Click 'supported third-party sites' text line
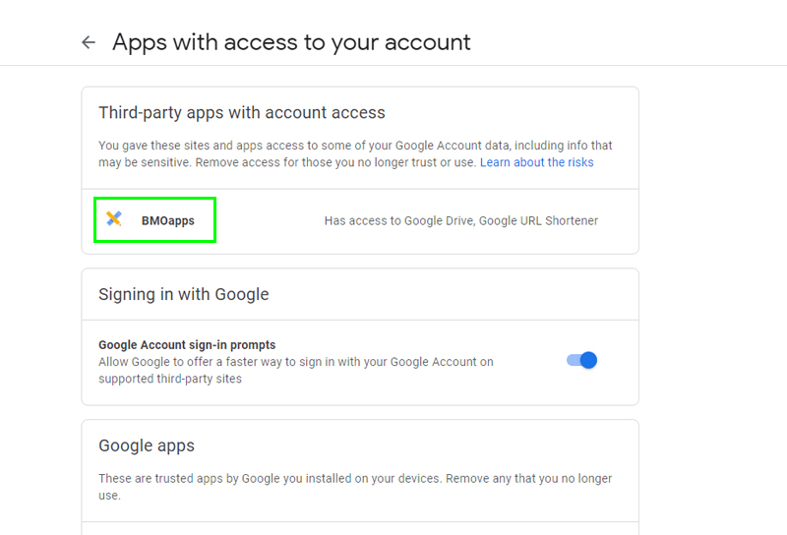787x535 pixels. tap(169, 379)
